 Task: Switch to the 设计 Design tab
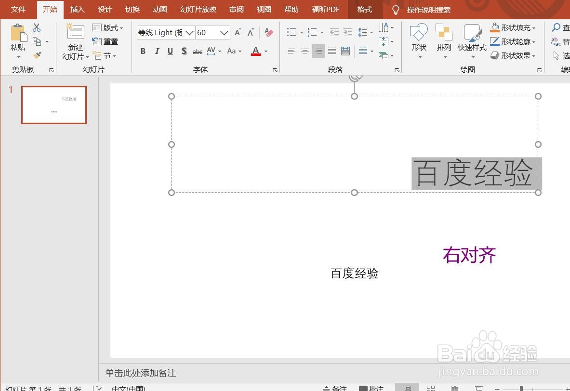(105, 10)
